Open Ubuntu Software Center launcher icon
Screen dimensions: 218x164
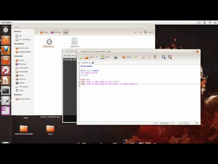(x=5, y=60)
